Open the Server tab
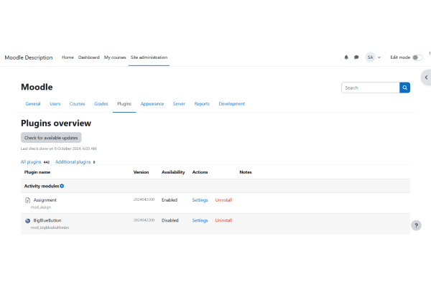The image size is (431, 287). click(x=179, y=104)
